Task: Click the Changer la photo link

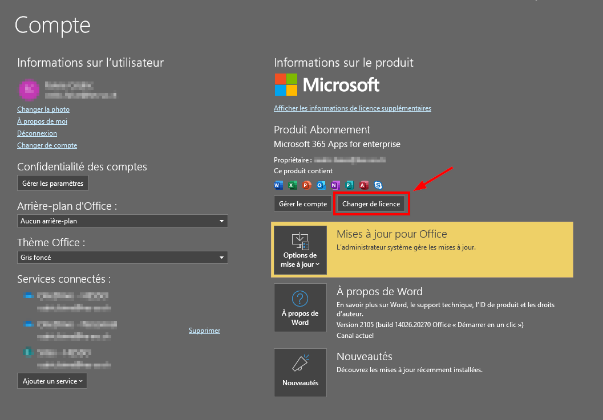Action: coord(43,109)
